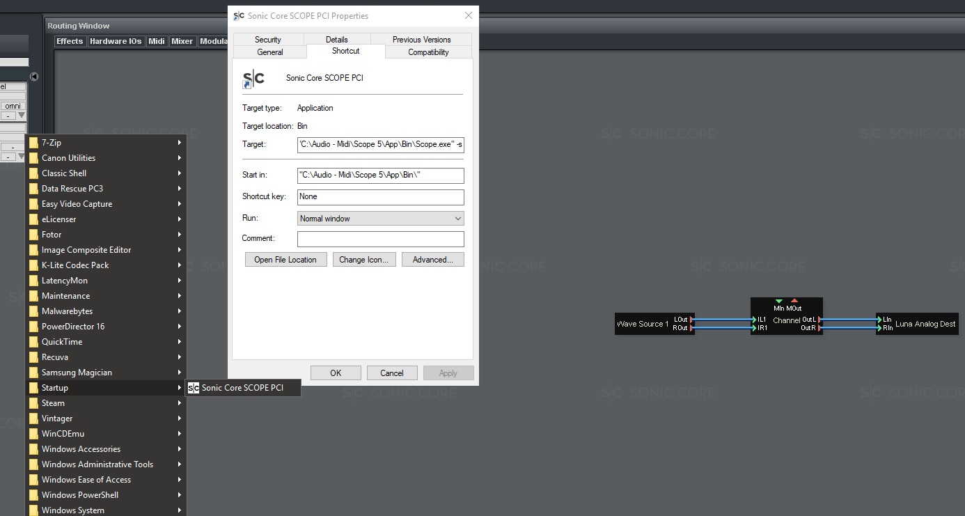Click the Vintager folder icon

tap(33, 419)
